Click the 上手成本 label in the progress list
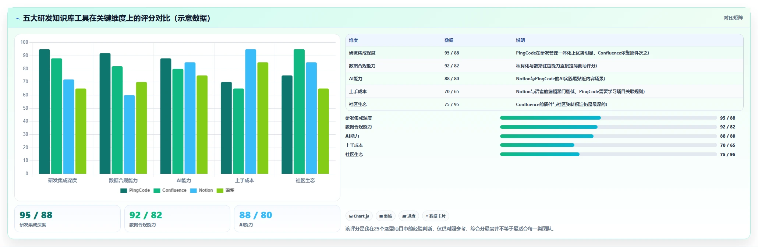This screenshot has width=758, height=247. point(354,145)
